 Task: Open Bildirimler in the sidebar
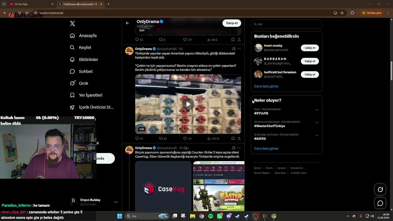84,60
